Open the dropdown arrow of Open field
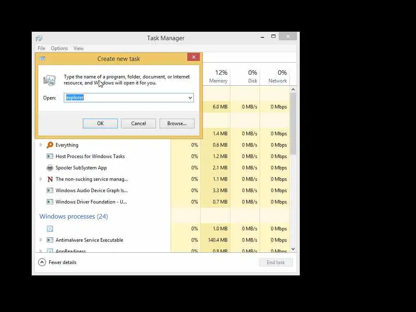 [190, 97]
